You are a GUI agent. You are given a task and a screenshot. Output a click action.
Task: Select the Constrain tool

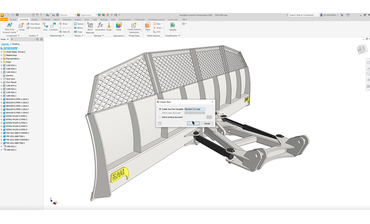(53, 26)
